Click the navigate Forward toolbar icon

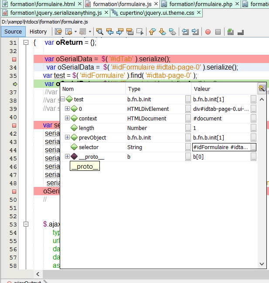point(83,32)
